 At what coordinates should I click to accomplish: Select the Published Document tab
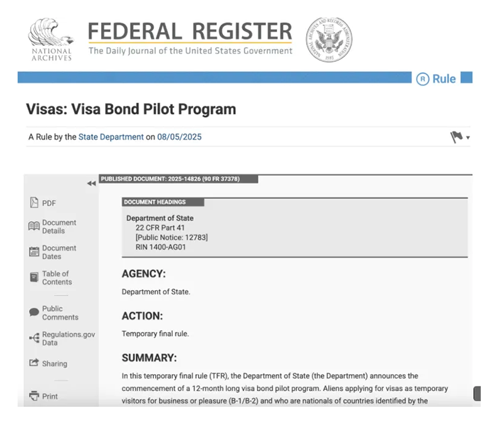(x=178, y=179)
